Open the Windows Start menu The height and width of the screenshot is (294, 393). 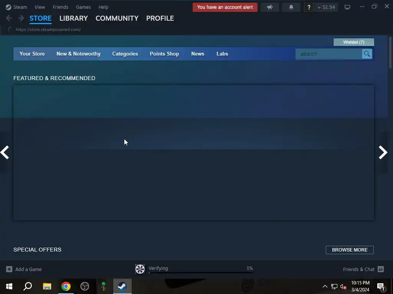click(9, 286)
